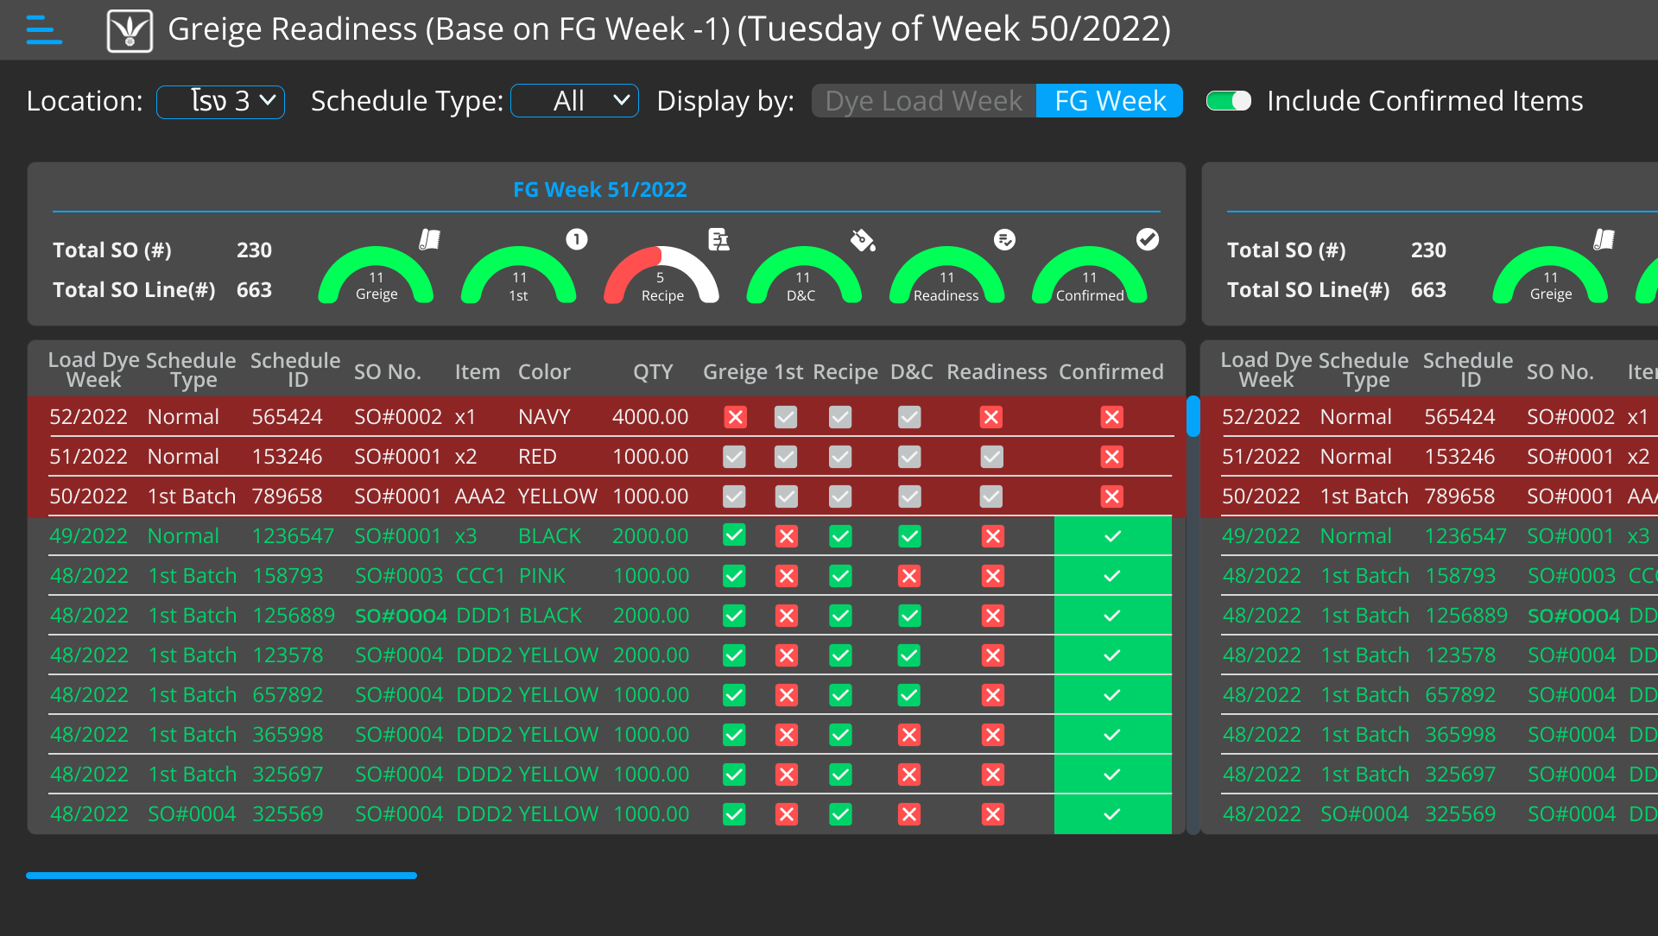Open the hamburger menu icon
The width and height of the screenshot is (1658, 936).
(x=44, y=29)
